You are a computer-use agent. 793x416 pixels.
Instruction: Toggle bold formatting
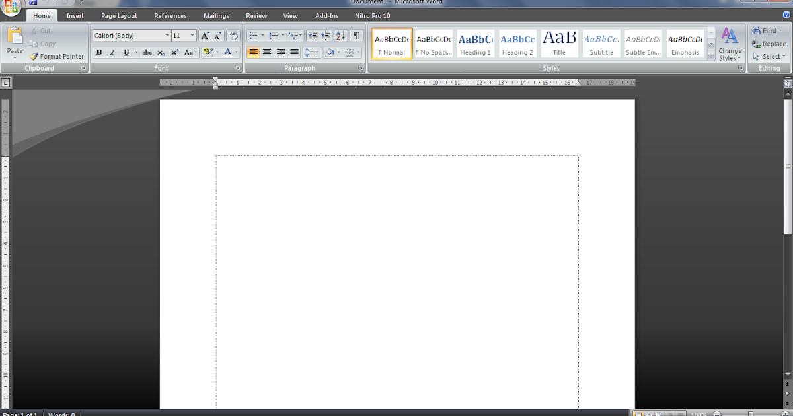(98, 52)
